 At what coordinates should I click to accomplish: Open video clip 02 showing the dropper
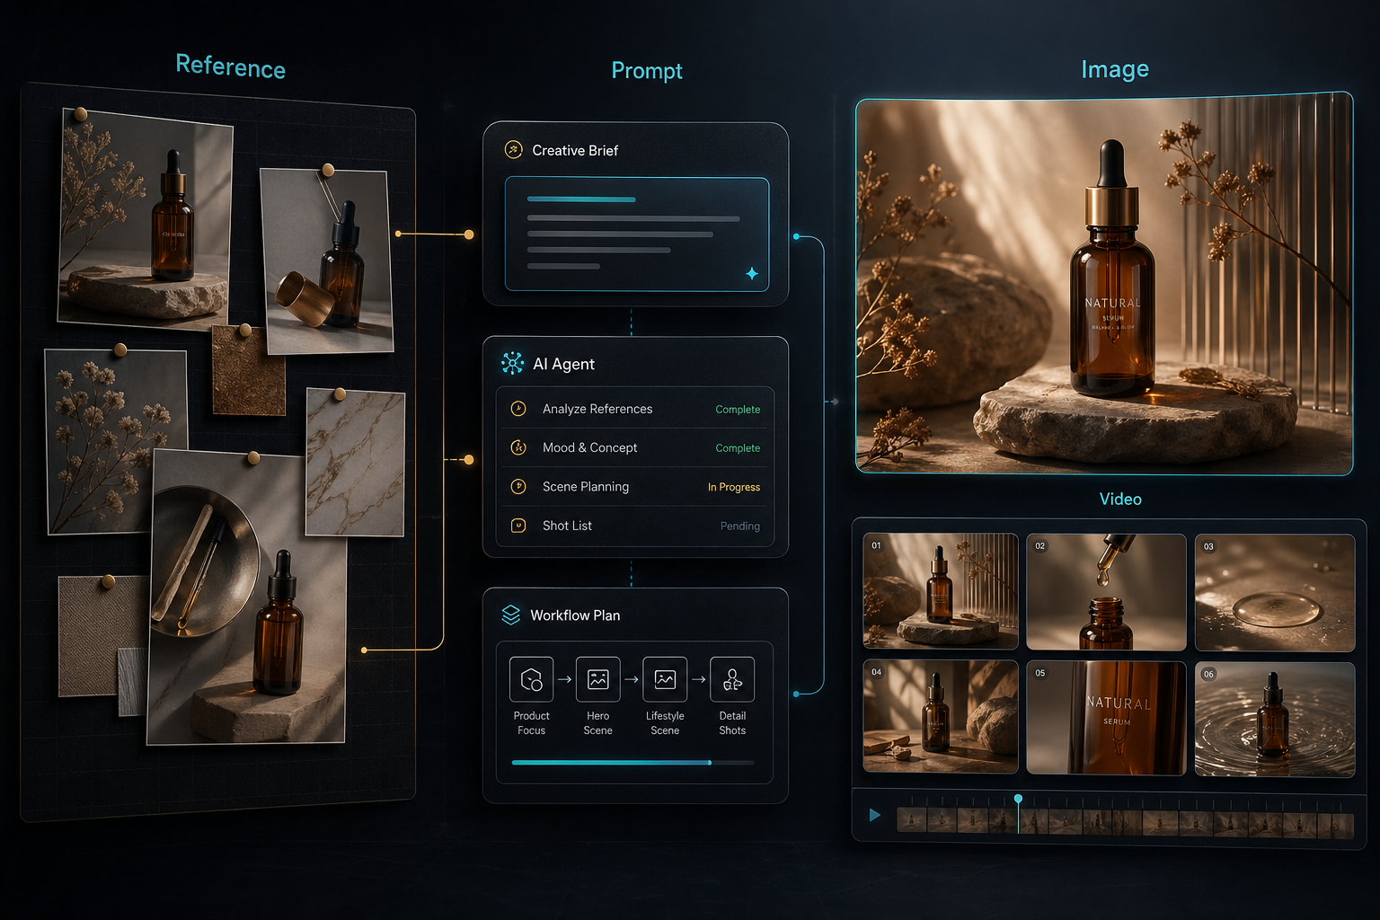click(1106, 592)
